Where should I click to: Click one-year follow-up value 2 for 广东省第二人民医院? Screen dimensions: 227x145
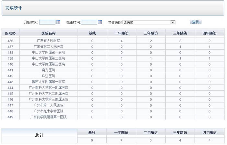pyautogui.click(x=122, y=47)
